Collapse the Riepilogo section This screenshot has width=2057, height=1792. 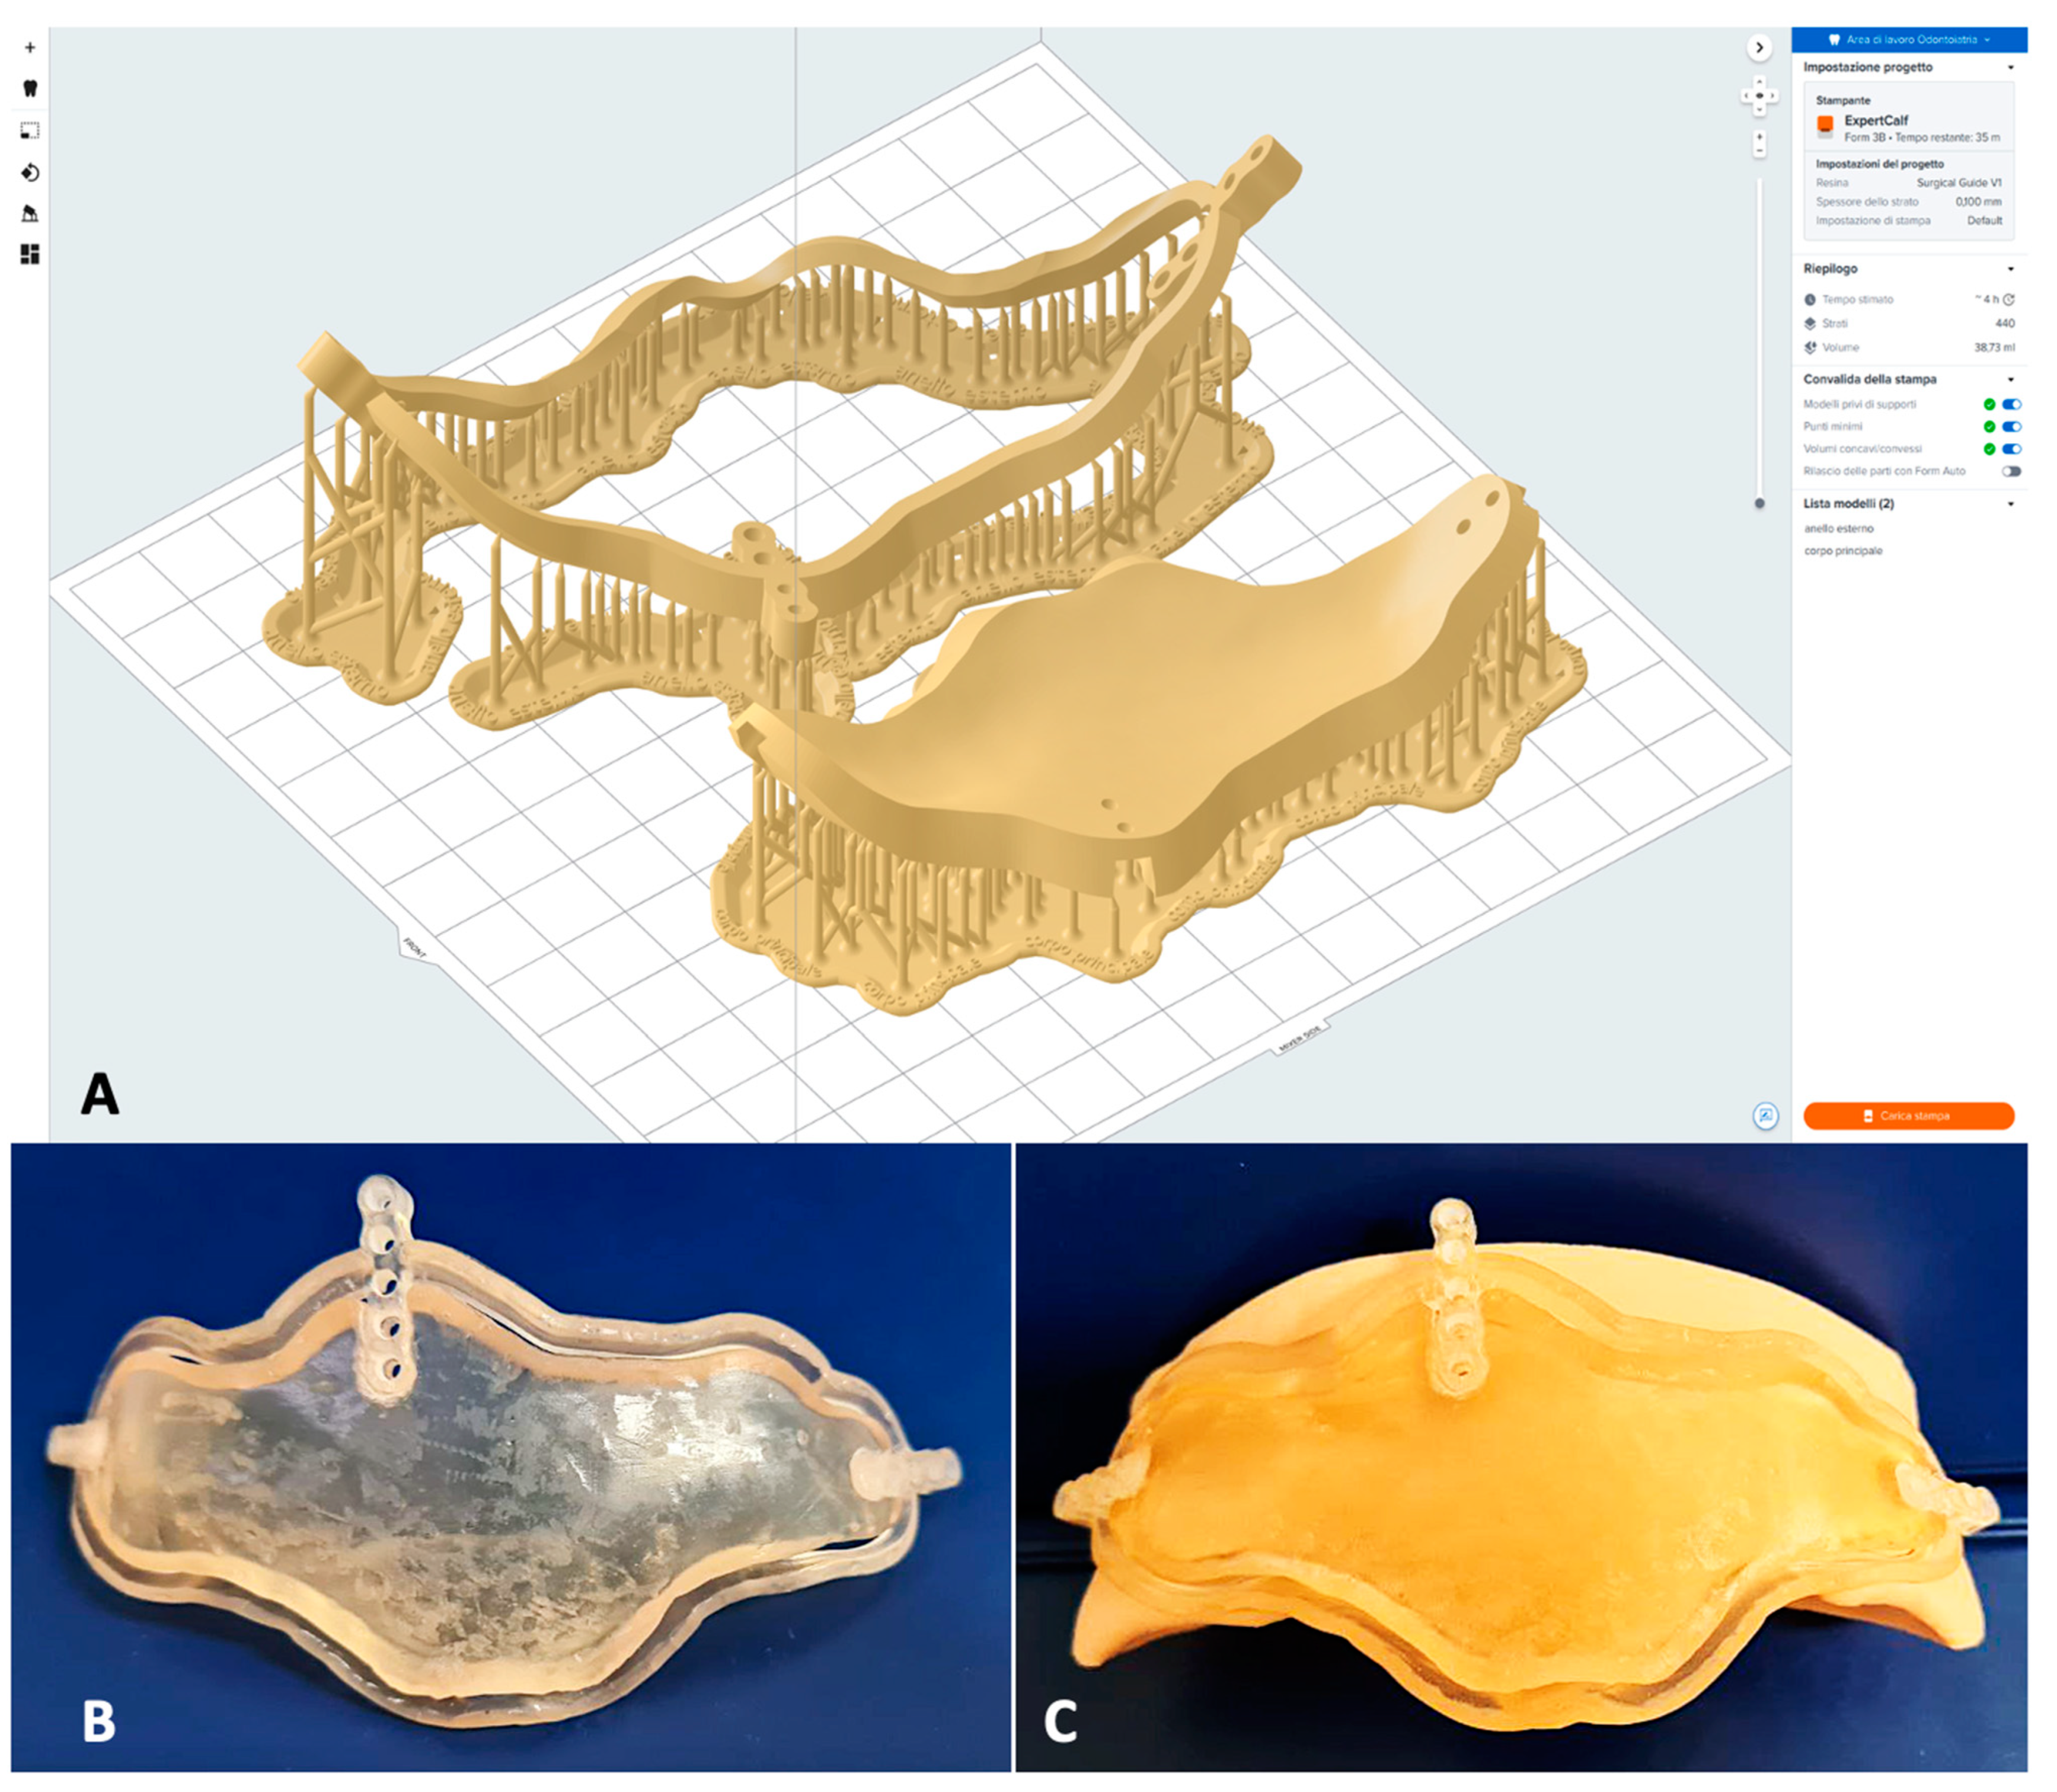[x=2011, y=269]
